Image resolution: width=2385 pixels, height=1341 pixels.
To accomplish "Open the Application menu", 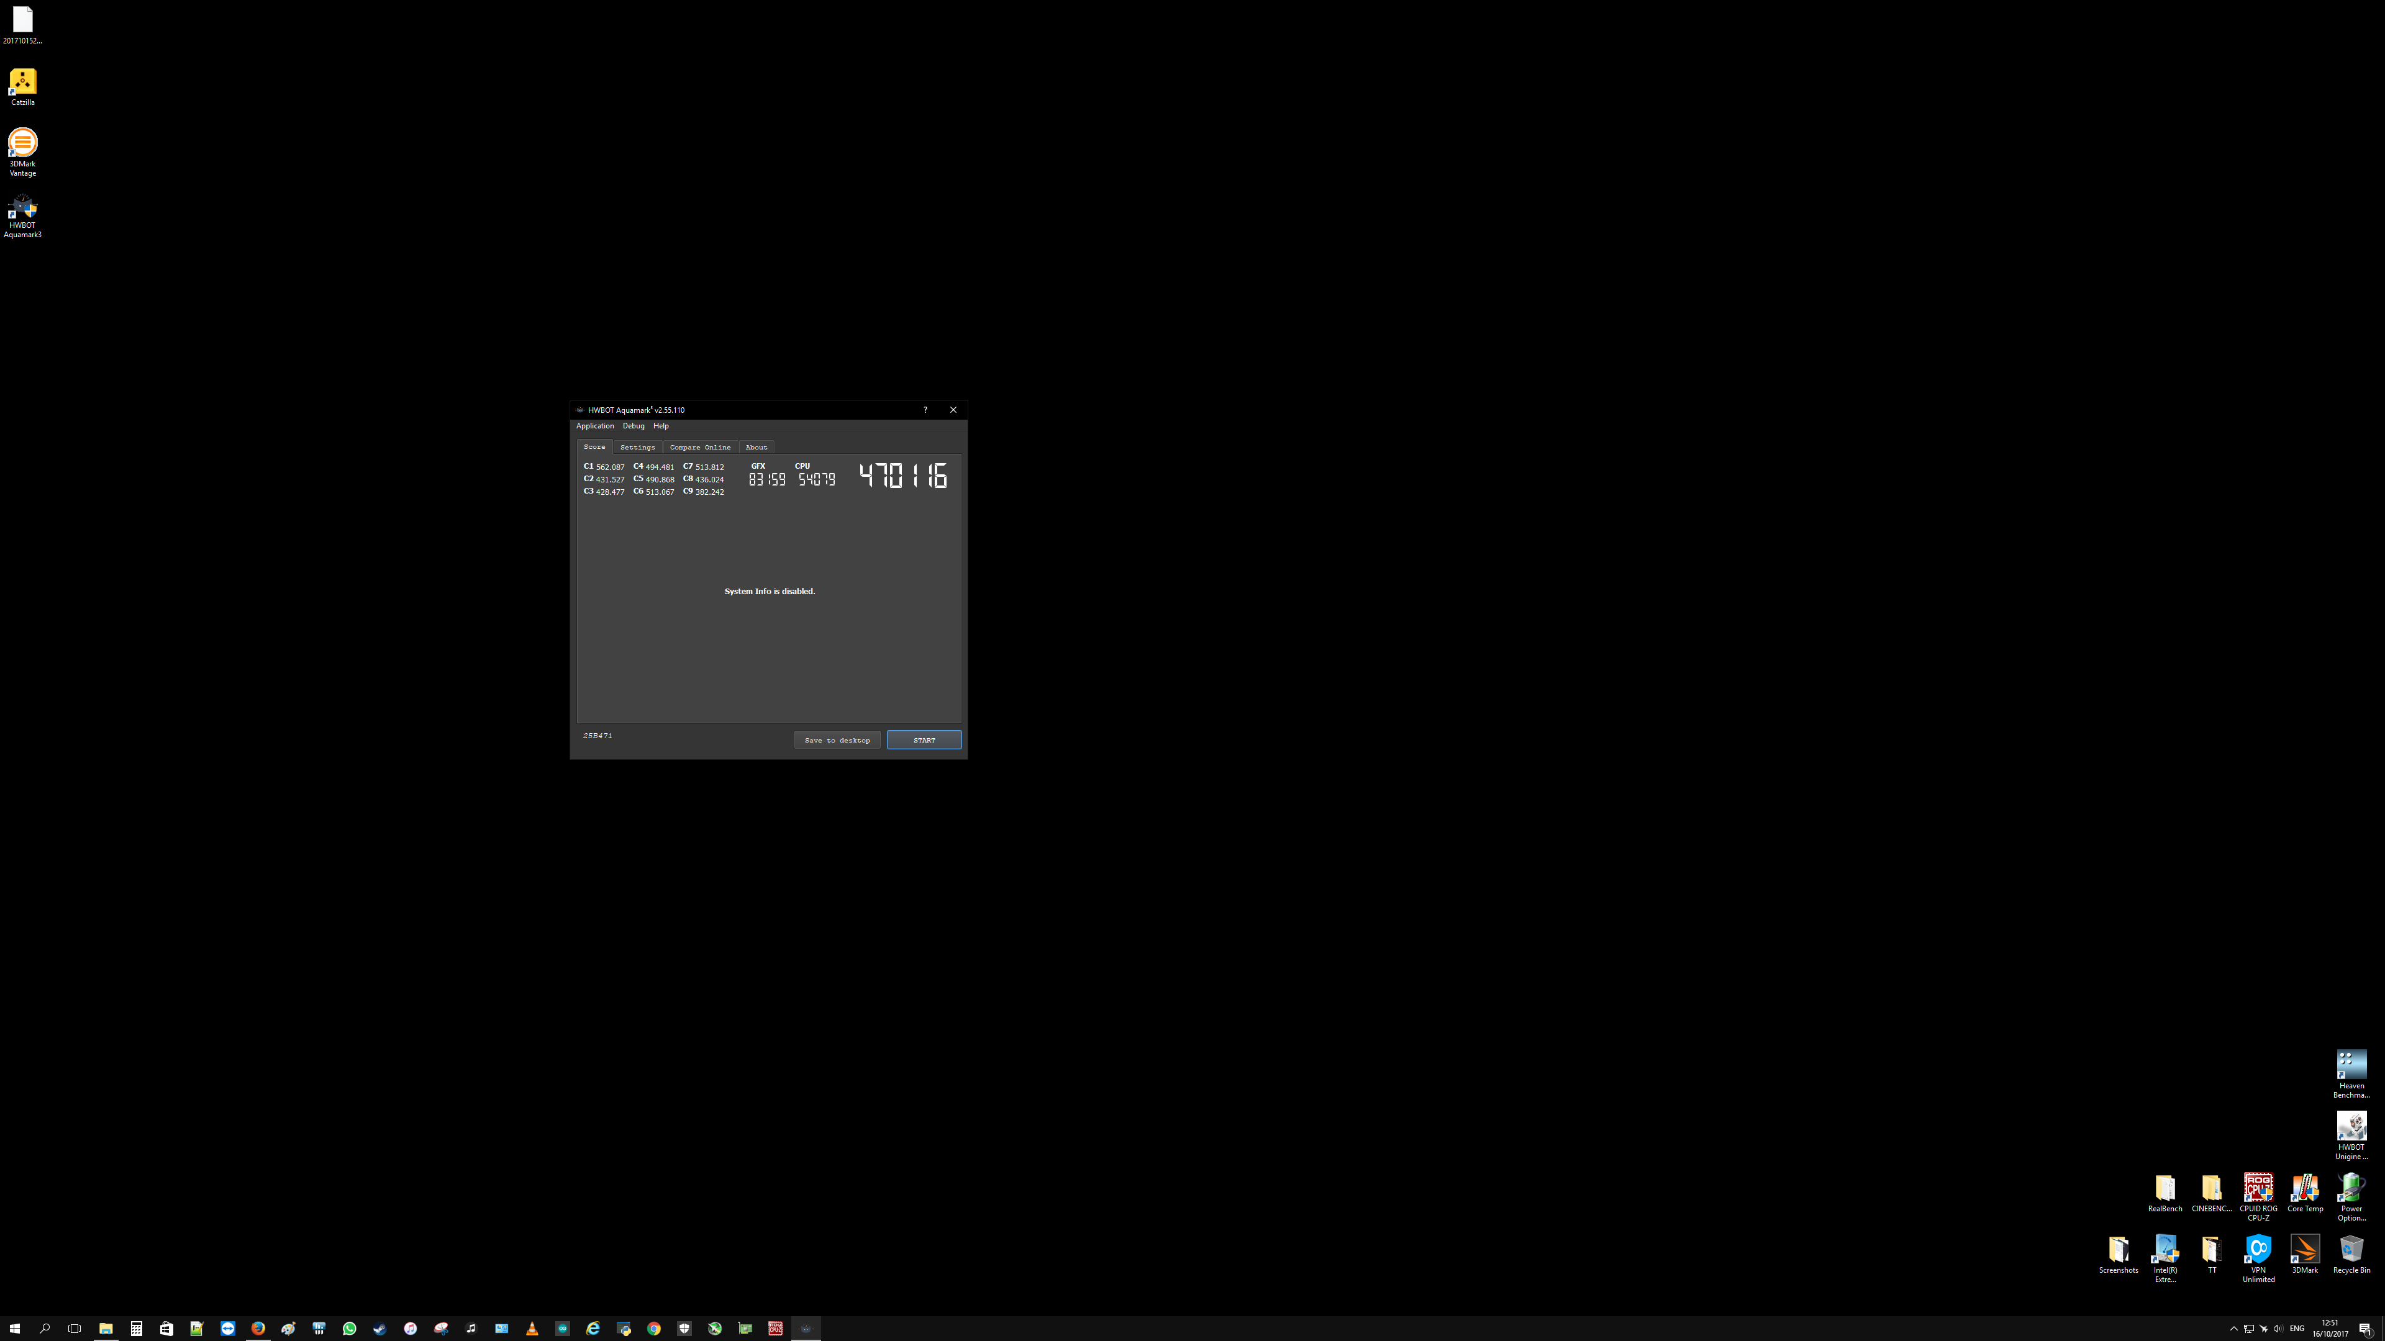I will tap(594, 426).
